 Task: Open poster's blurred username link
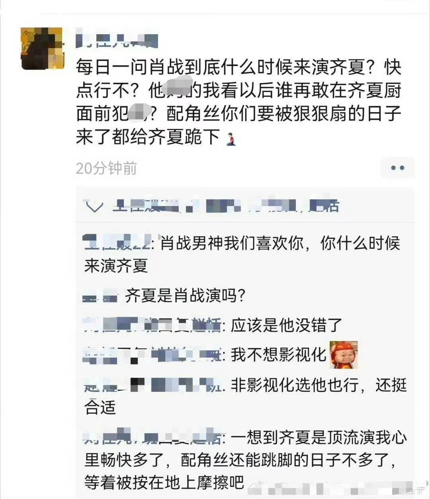[x=117, y=40]
